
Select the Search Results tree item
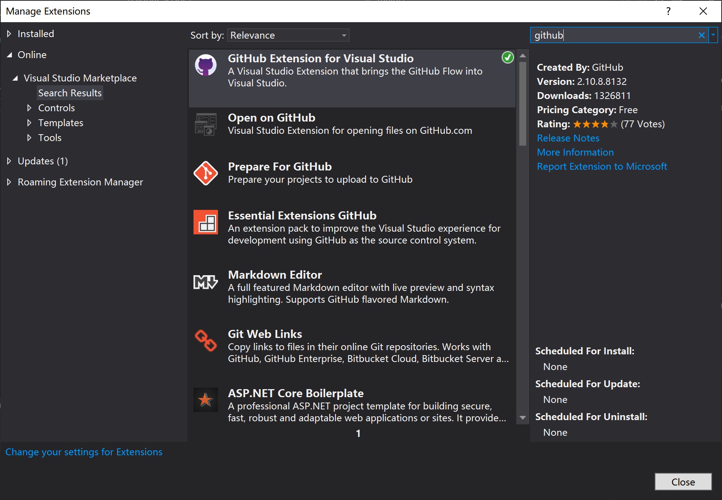pyautogui.click(x=70, y=93)
